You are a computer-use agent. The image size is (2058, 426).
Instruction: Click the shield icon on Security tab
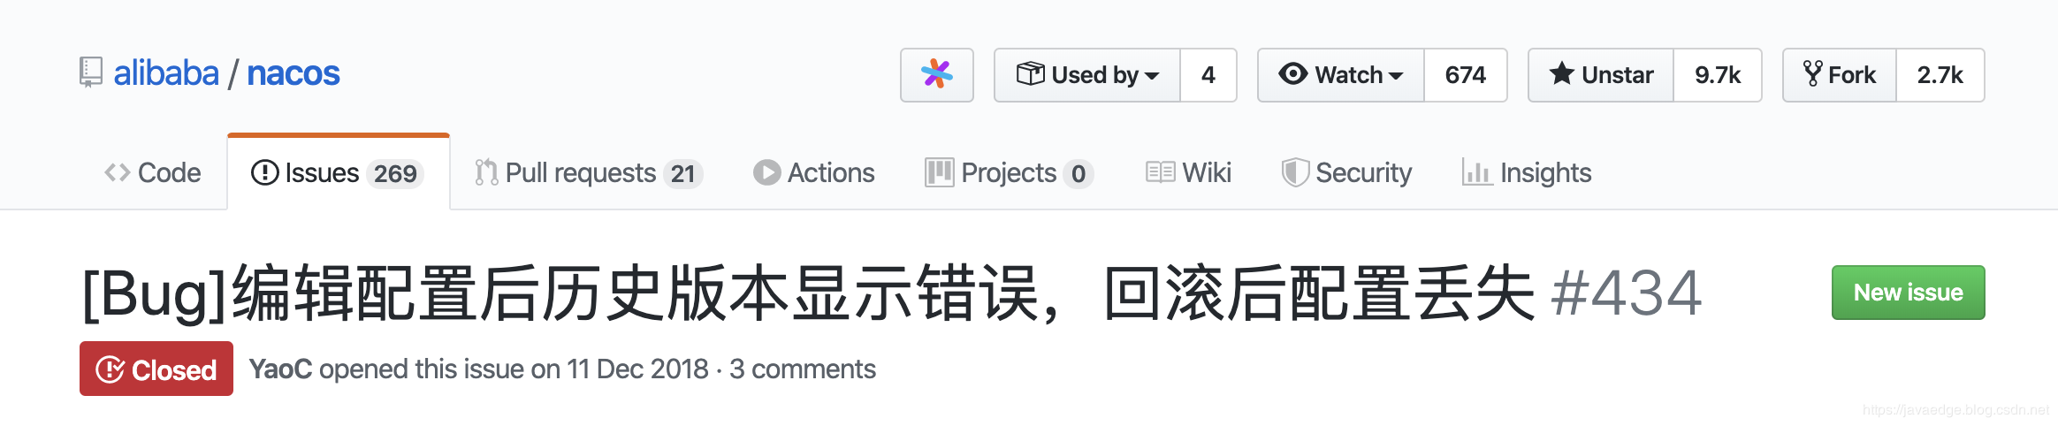click(x=1294, y=172)
